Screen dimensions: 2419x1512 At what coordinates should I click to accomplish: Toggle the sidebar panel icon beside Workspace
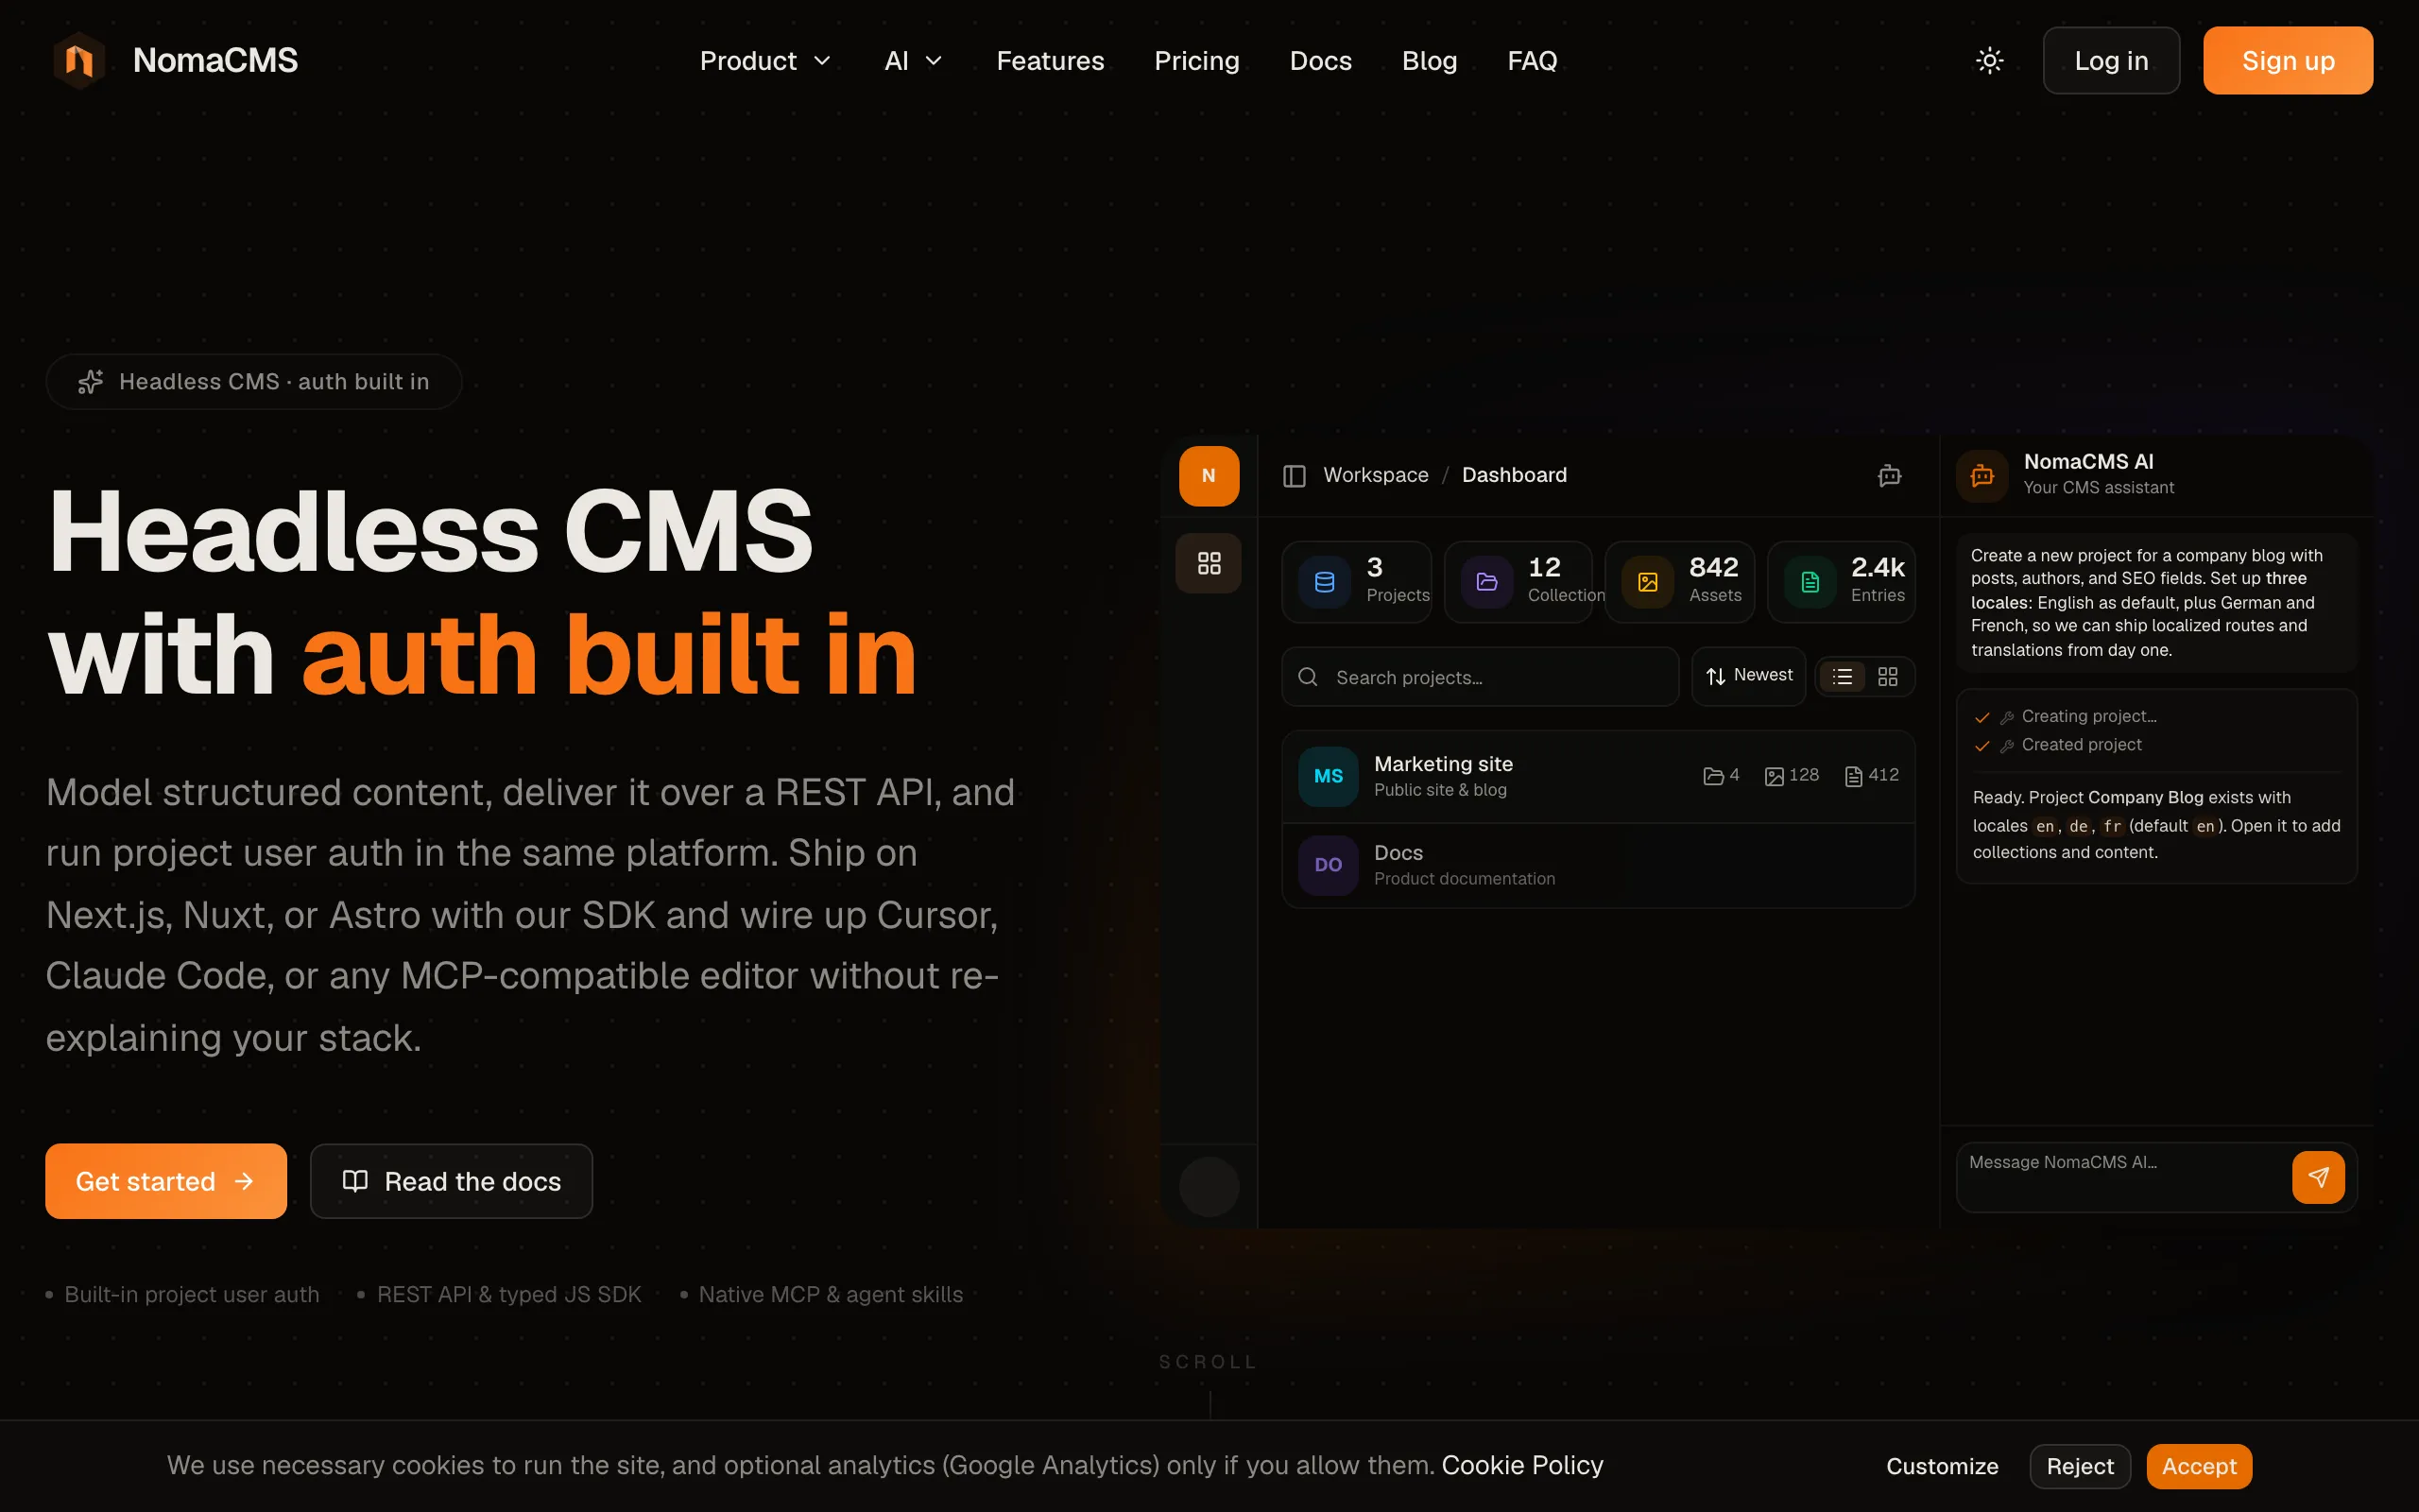click(x=1295, y=476)
